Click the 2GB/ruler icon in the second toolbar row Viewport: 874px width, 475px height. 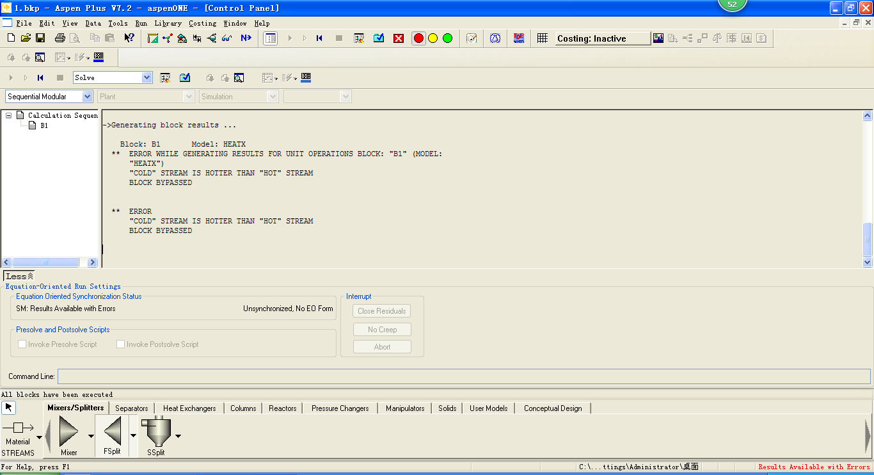coord(99,57)
